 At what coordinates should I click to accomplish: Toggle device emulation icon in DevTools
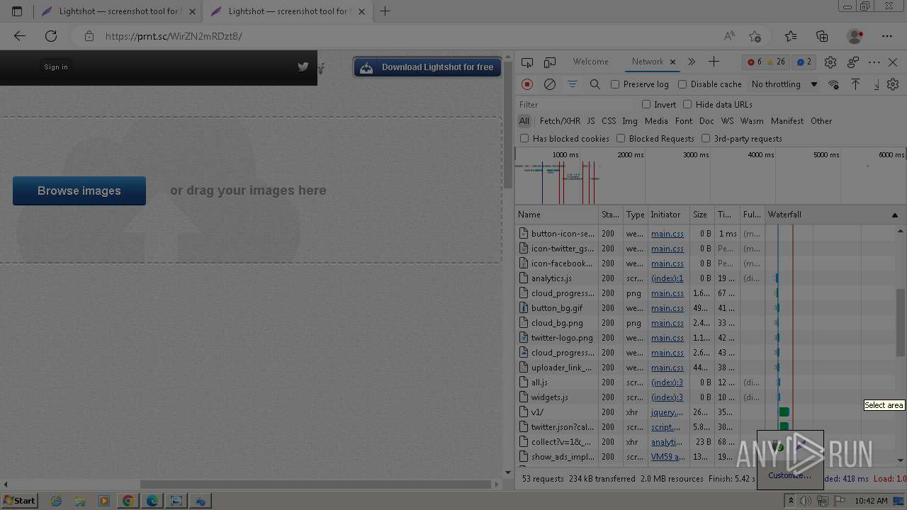click(x=550, y=62)
